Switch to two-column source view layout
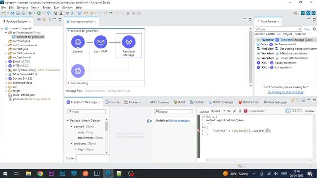Screen dimensions: 317x178 [294, 111]
